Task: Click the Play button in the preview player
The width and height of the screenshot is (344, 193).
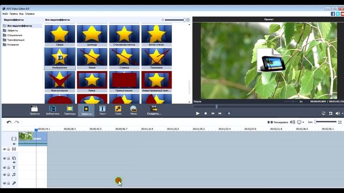Action: coord(198,113)
